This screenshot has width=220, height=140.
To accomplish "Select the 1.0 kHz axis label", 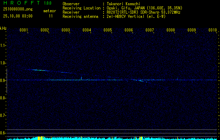I will (x=3, y=63).
